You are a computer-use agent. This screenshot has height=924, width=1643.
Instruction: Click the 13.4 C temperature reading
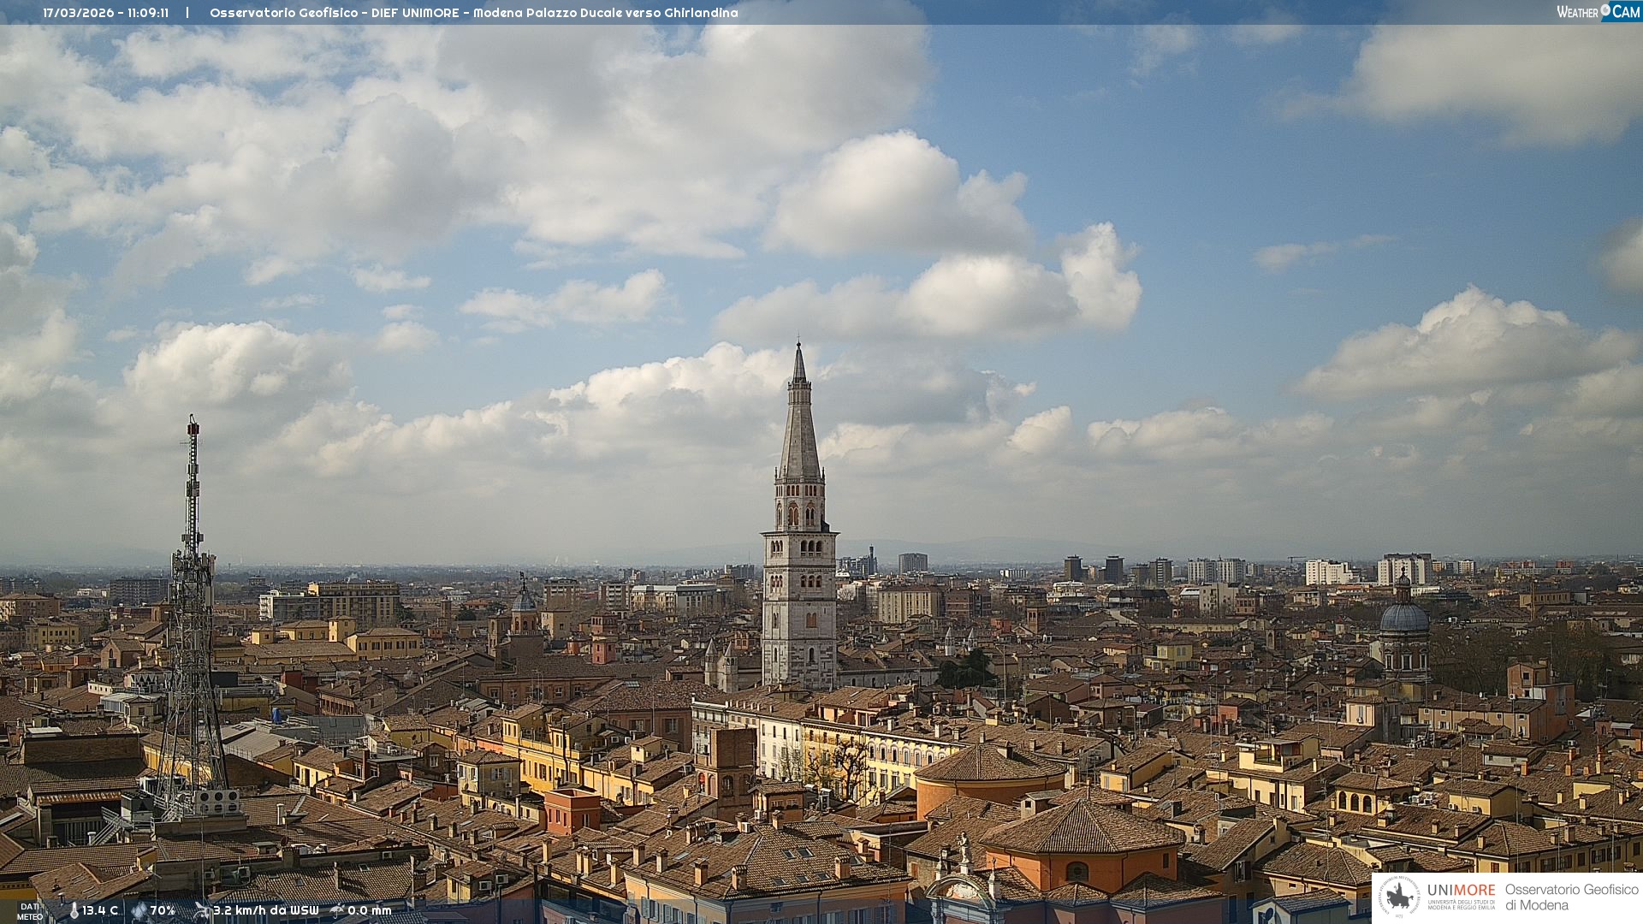pyautogui.click(x=100, y=911)
